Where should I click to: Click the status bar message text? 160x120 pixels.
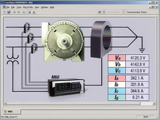(9, 117)
